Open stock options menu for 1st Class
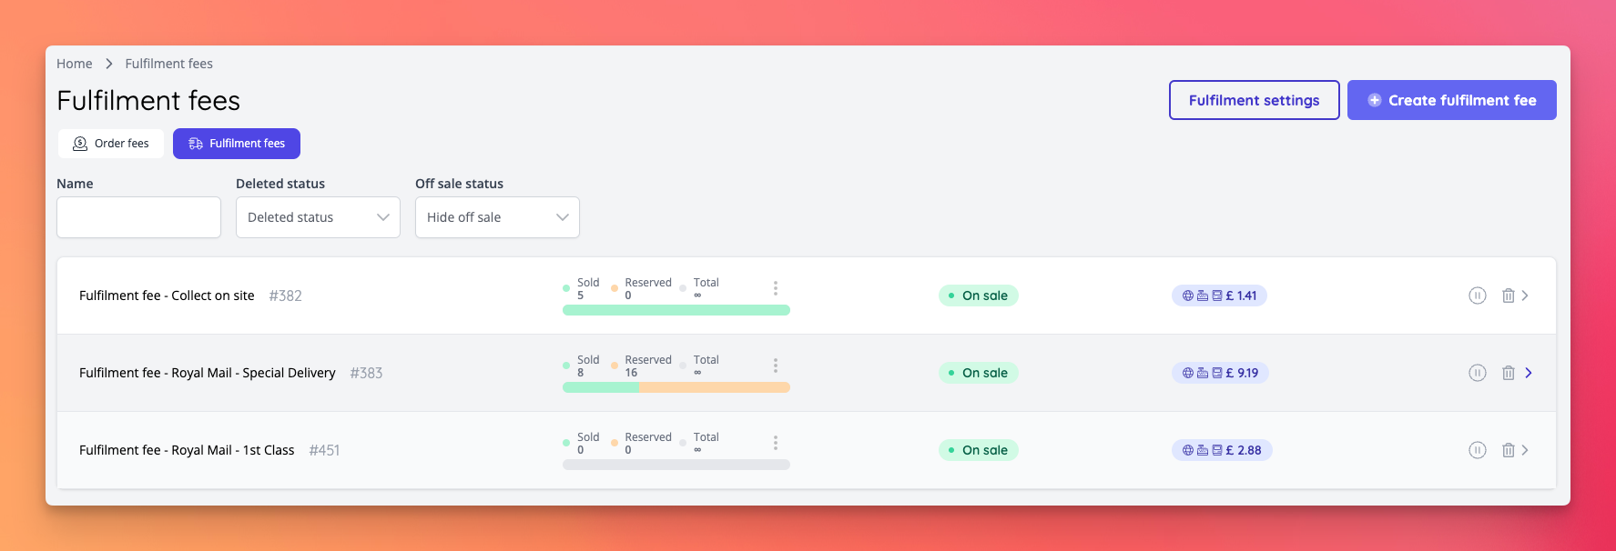 (776, 443)
